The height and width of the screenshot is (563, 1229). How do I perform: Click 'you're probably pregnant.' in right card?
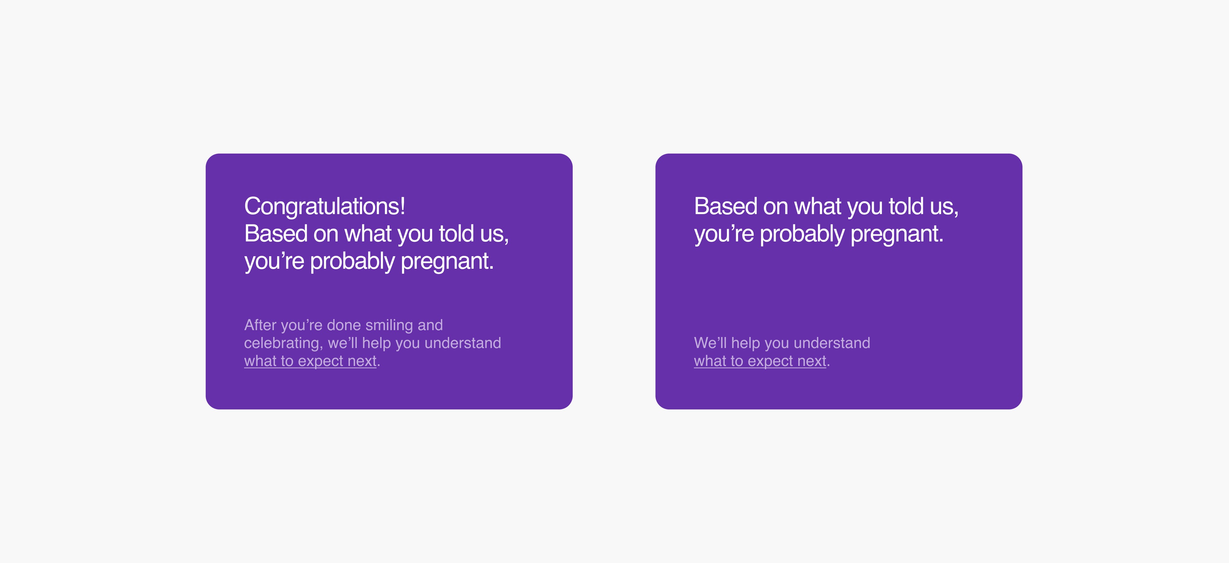click(819, 234)
